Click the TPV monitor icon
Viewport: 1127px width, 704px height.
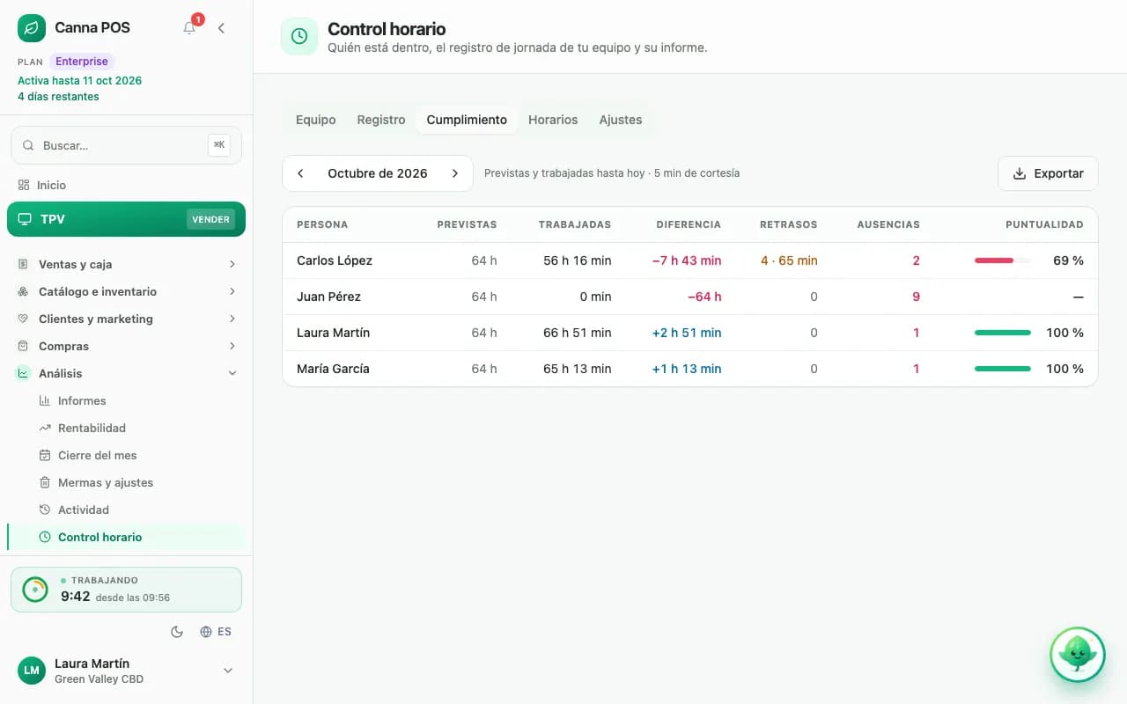[x=24, y=219]
